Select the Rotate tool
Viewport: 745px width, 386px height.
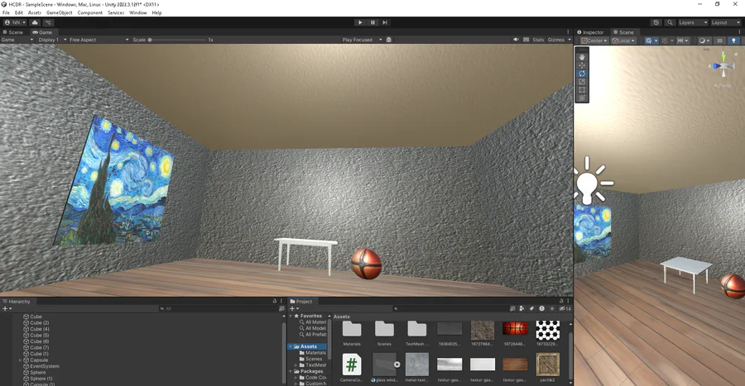(582, 74)
